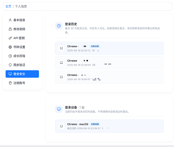174x147 pixels.
Task: Click the 登录设备 · 1 台 heading
Action: coord(75,107)
